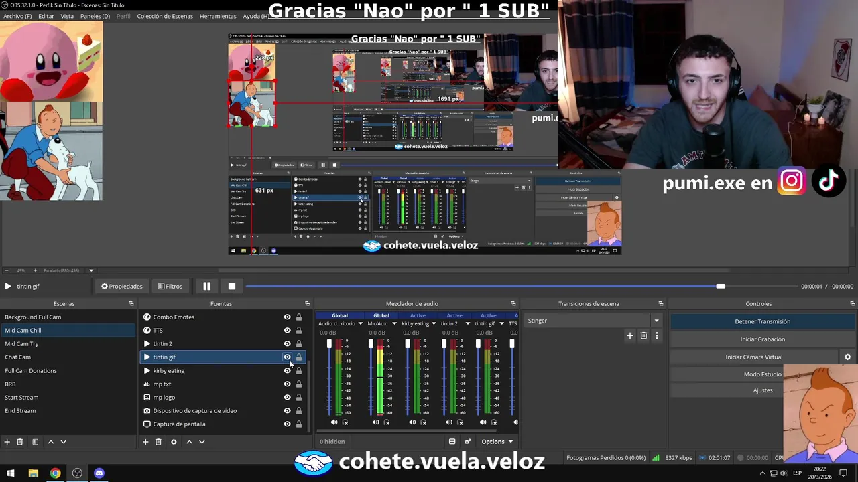
Task: Move source down in the Fuentes toolbar
Action: [202, 442]
